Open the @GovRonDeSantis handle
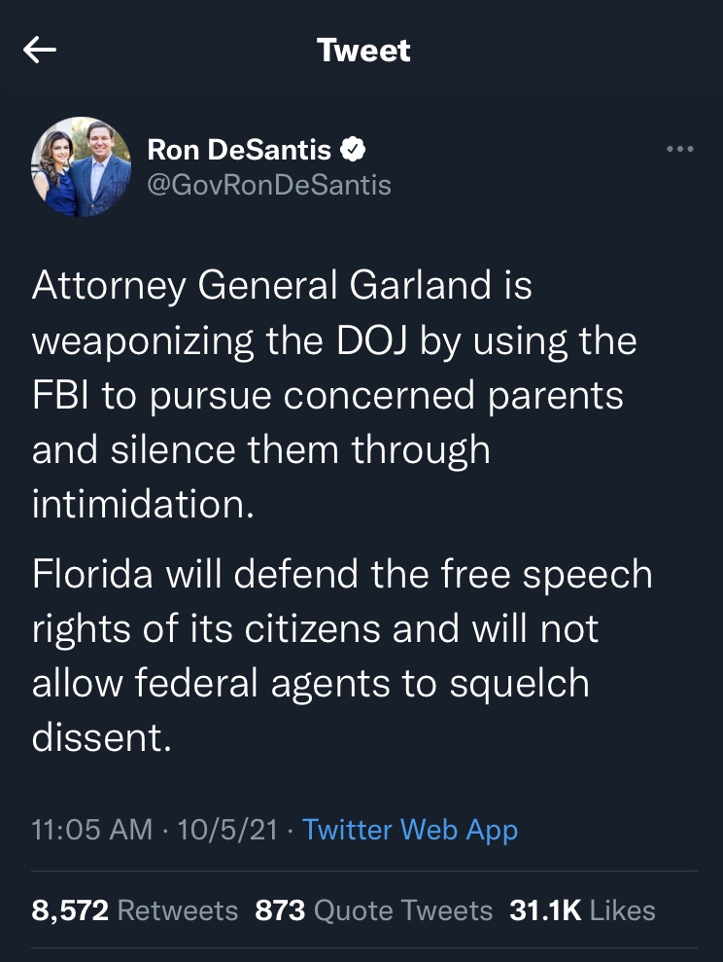Image resolution: width=723 pixels, height=962 pixels. click(269, 184)
